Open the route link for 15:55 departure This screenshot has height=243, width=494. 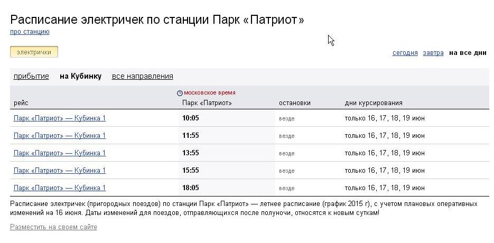60,171
